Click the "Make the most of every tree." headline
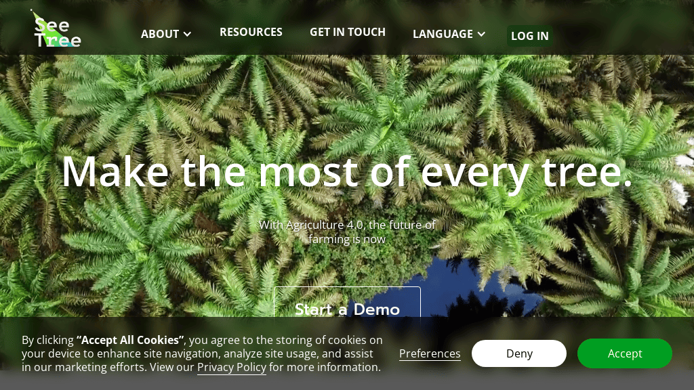The height and width of the screenshot is (390, 694). click(347, 172)
